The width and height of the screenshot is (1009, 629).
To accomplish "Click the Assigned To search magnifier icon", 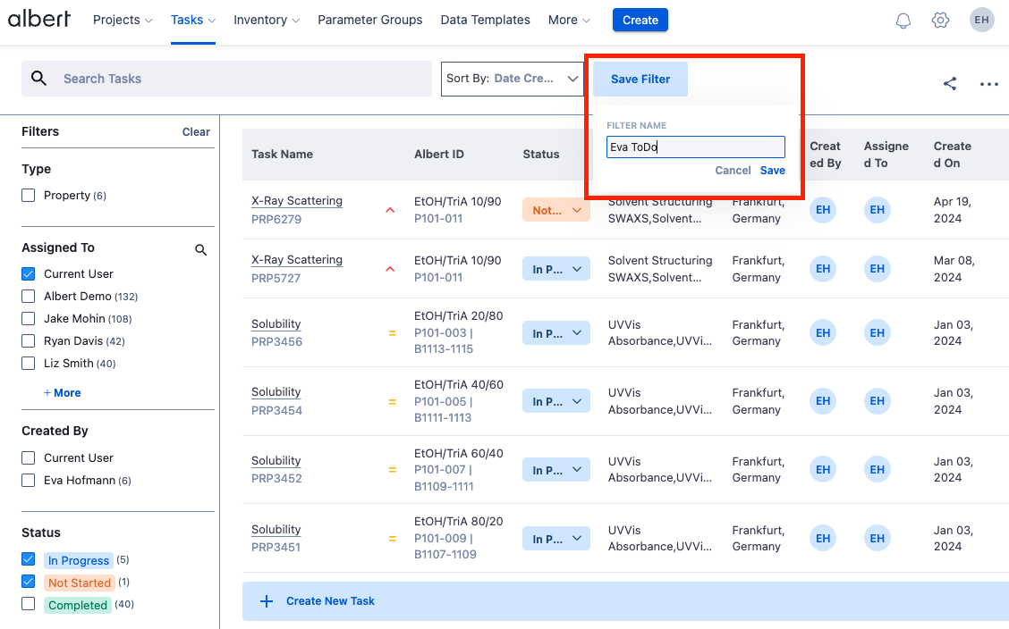I will [201, 250].
